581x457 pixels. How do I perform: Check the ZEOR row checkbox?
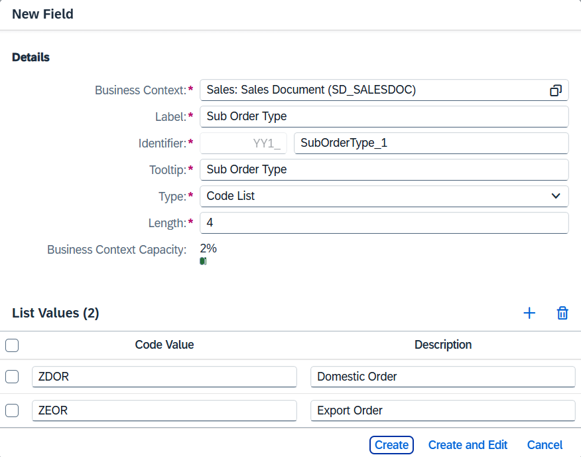12,411
